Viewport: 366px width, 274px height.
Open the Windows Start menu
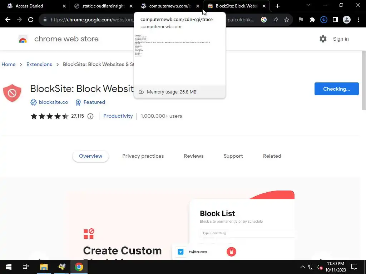coord(9,267)
